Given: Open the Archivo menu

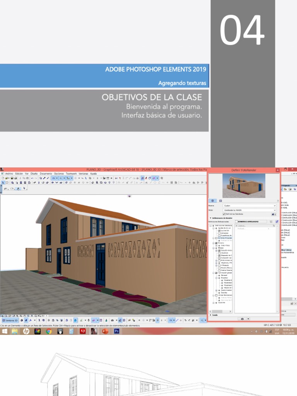Looking at the screenshot, I should point(9,174).
